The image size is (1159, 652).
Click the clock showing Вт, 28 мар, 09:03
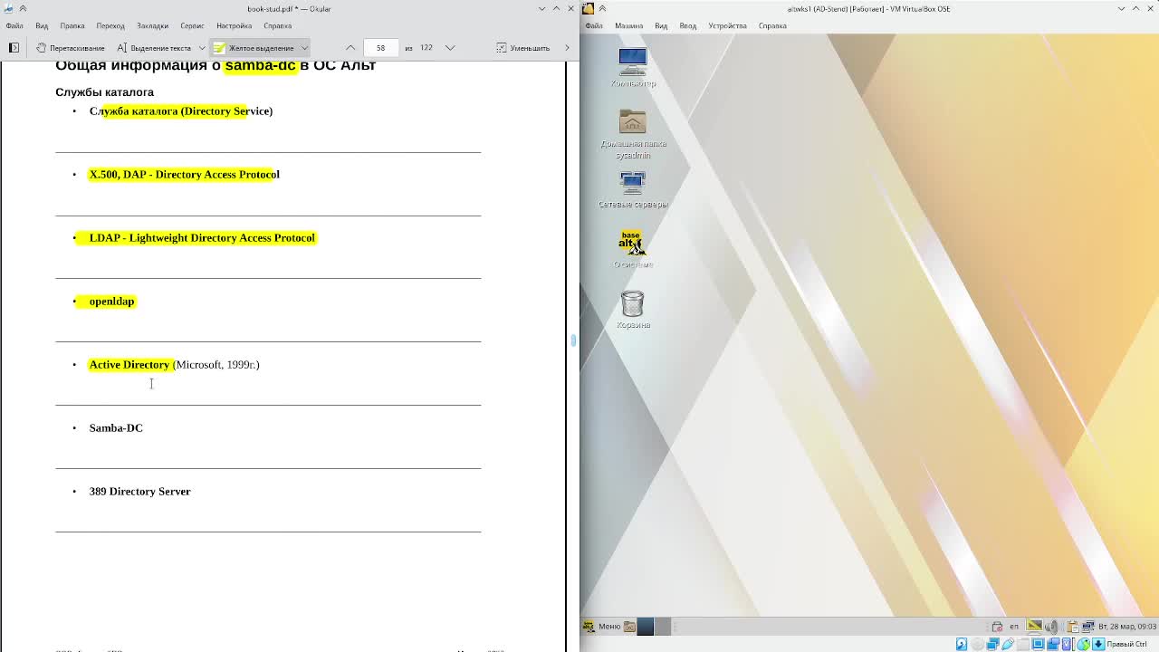(x=1127, y=627)
